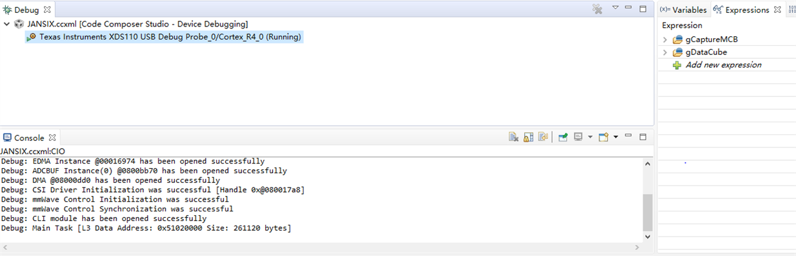
Task: Expand the gCaptureMCB expression
Action: [x=665, y=39]
